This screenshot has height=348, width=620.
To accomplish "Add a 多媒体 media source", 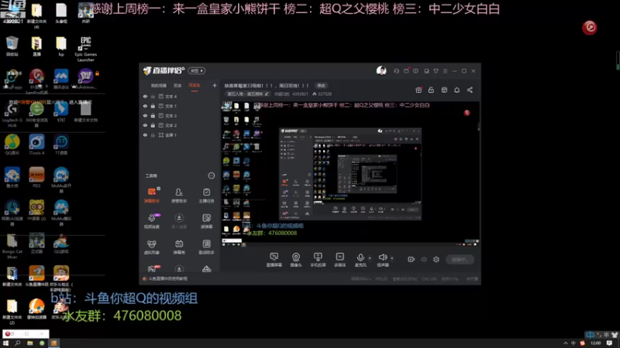I will (340, 260).
